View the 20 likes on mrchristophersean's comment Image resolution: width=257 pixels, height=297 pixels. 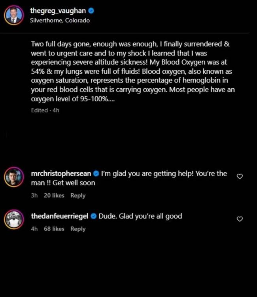(x=54, y=196)
